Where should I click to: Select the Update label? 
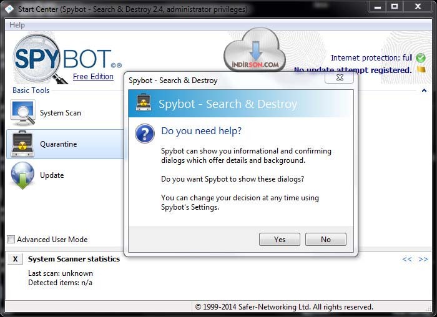point(52,175)
